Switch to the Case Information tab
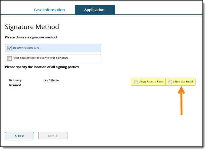Screen dimensions: 207x151 click(x=49, y=10)
